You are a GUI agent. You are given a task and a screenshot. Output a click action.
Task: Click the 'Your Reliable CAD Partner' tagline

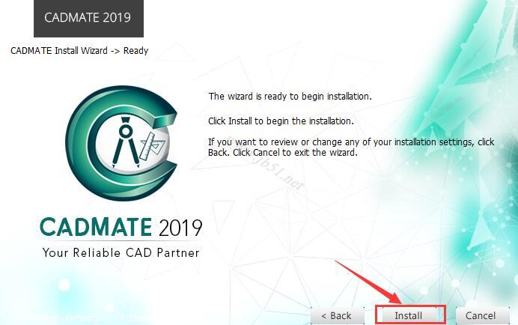tap(121, 253)
